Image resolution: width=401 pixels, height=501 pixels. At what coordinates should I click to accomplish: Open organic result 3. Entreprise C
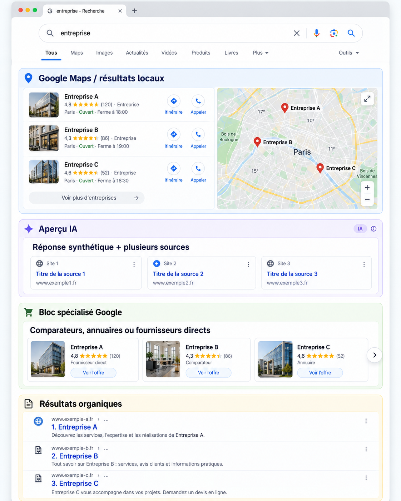click(x=75, y=483)
